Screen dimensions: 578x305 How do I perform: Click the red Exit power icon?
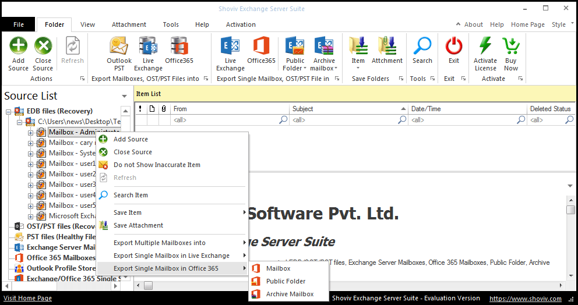tap(454, 45)
